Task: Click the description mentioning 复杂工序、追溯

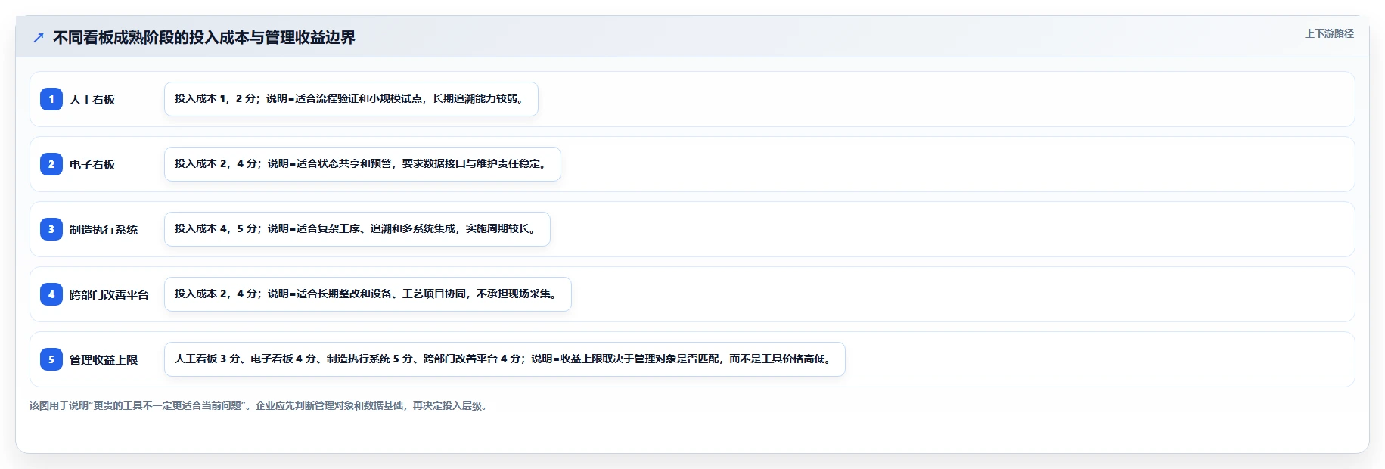Action: tap(357, 229)
